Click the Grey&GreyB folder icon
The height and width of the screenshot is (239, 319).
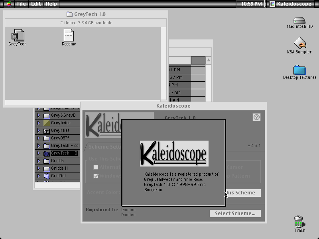(47, 116)
